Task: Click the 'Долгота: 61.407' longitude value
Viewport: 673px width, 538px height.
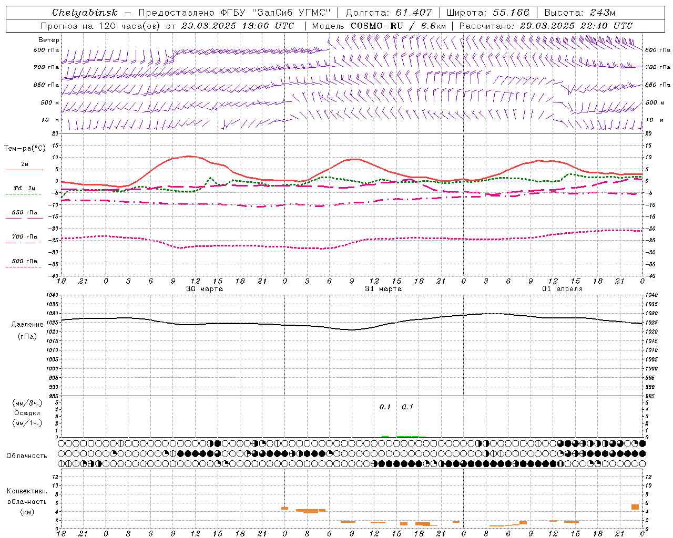Action: pos(389,13)
